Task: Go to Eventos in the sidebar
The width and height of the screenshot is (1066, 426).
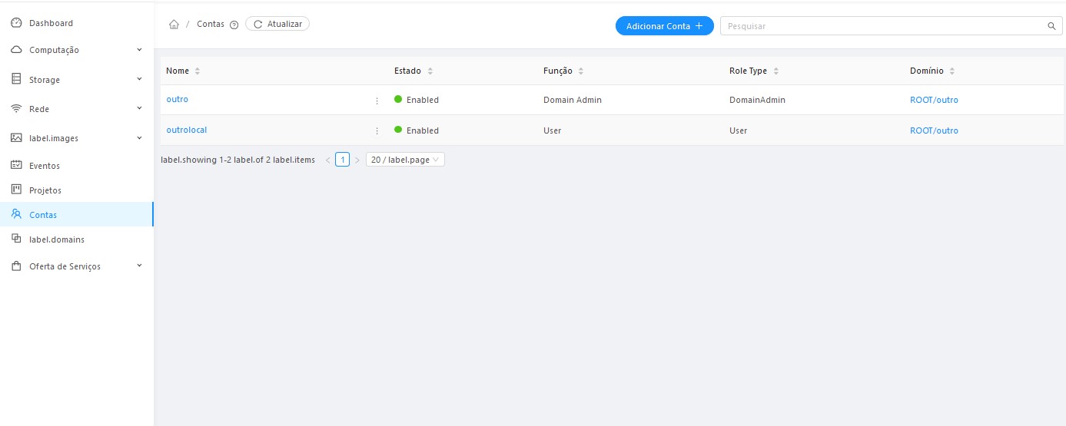Action: 45,166
